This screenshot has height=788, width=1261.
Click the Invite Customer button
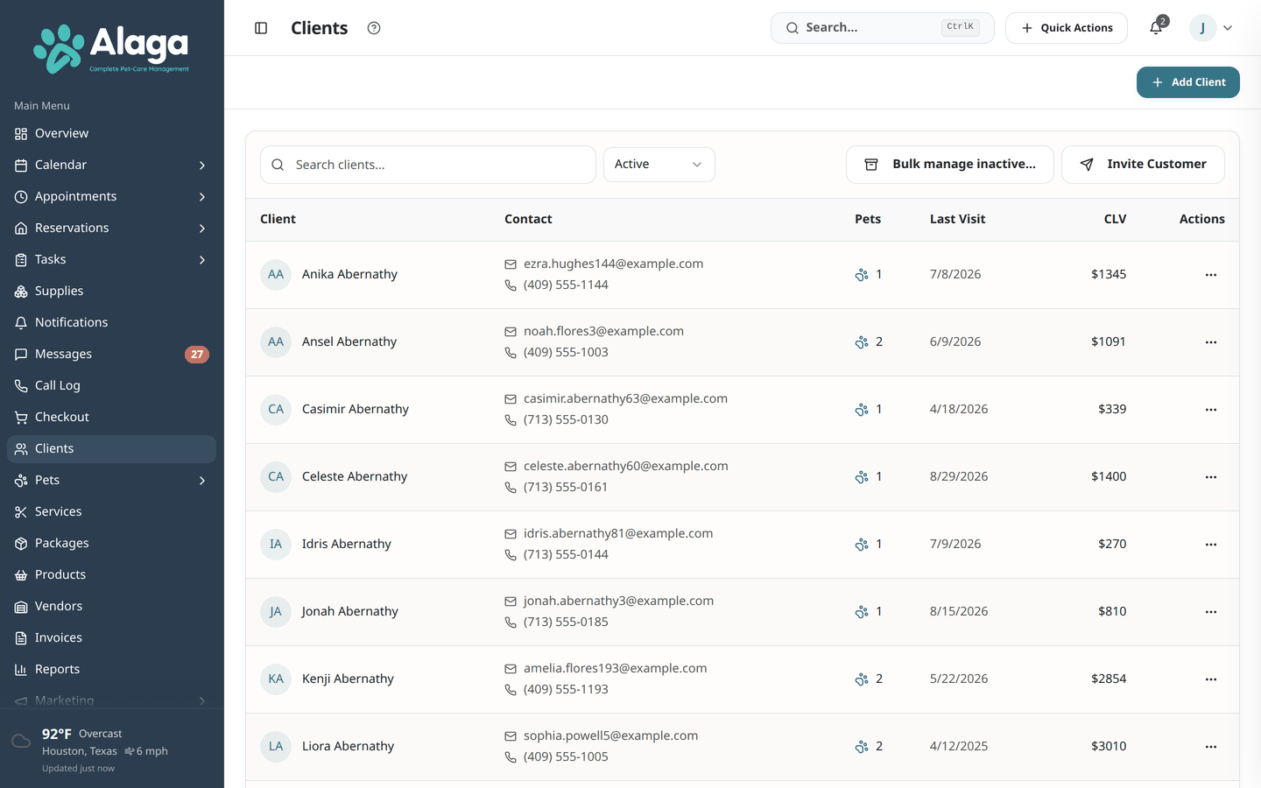[1143, 165]
